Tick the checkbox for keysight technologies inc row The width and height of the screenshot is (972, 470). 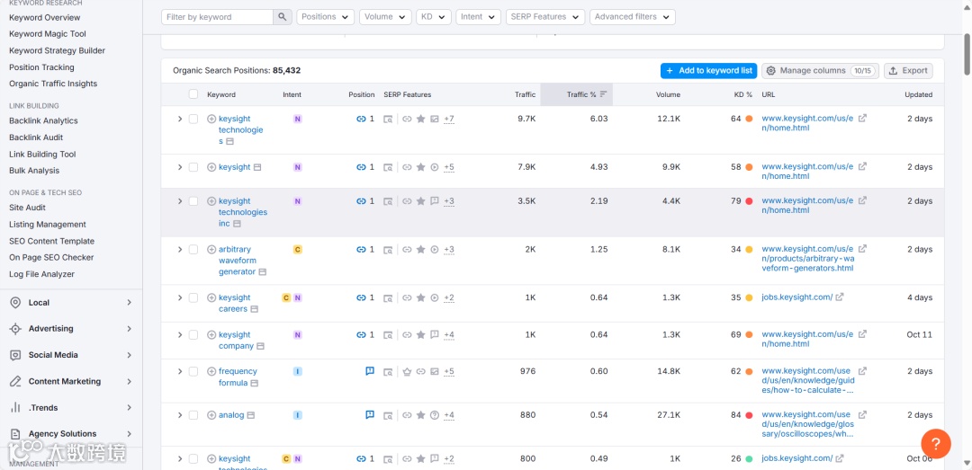[x=193, y=201]
